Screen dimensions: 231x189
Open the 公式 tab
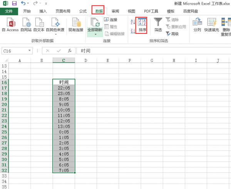tap(83, 11)
